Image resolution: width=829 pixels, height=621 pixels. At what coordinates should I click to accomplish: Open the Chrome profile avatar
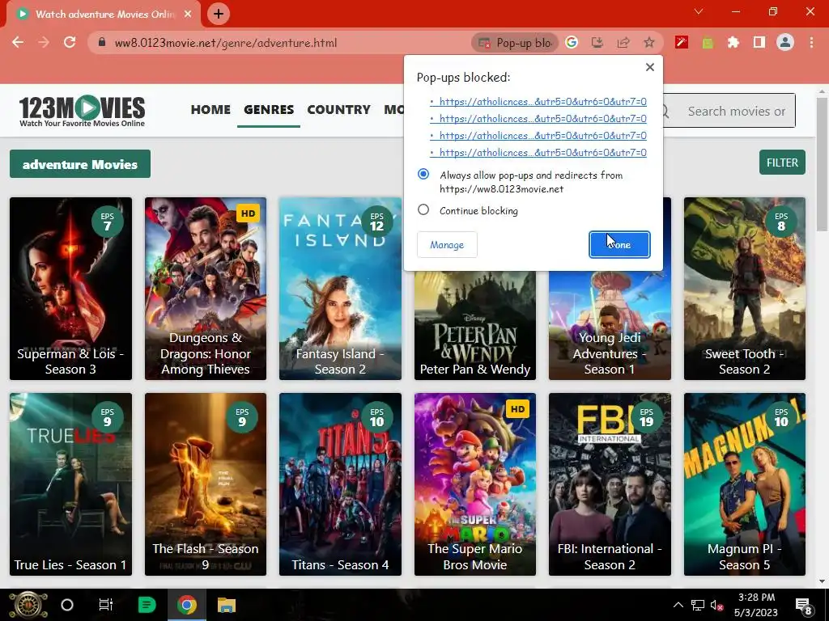pyautogui.click(x=785, y=42)
